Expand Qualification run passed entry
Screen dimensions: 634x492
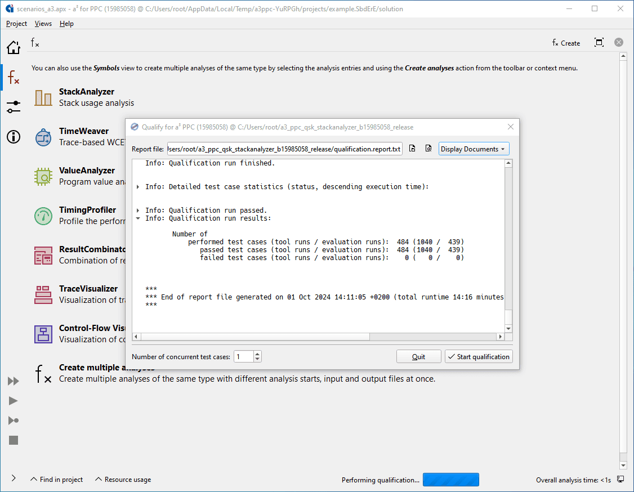tap(138, 210)
